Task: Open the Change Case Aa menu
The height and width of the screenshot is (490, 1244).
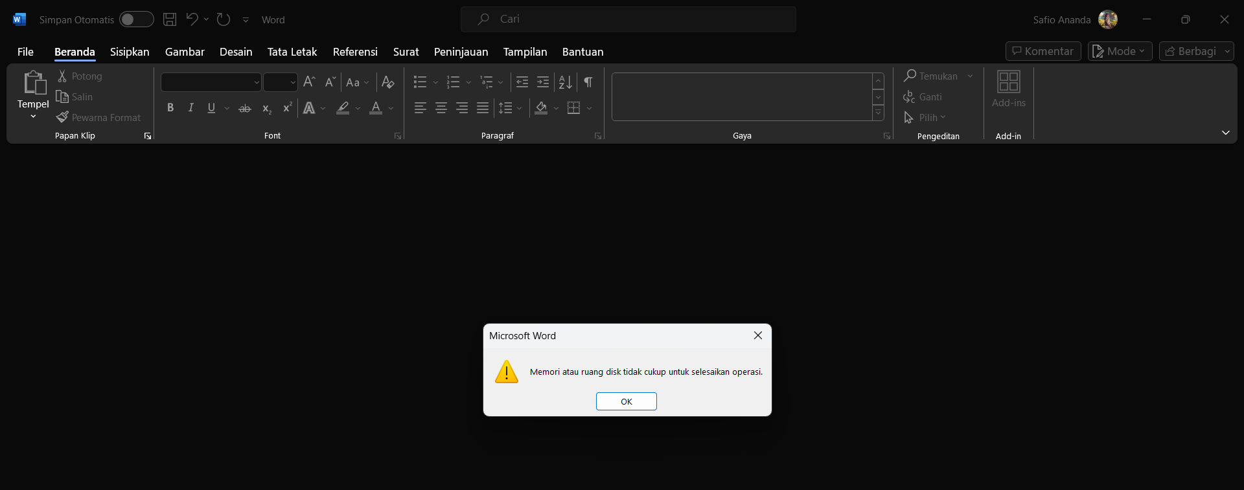Action: point(357,82)
